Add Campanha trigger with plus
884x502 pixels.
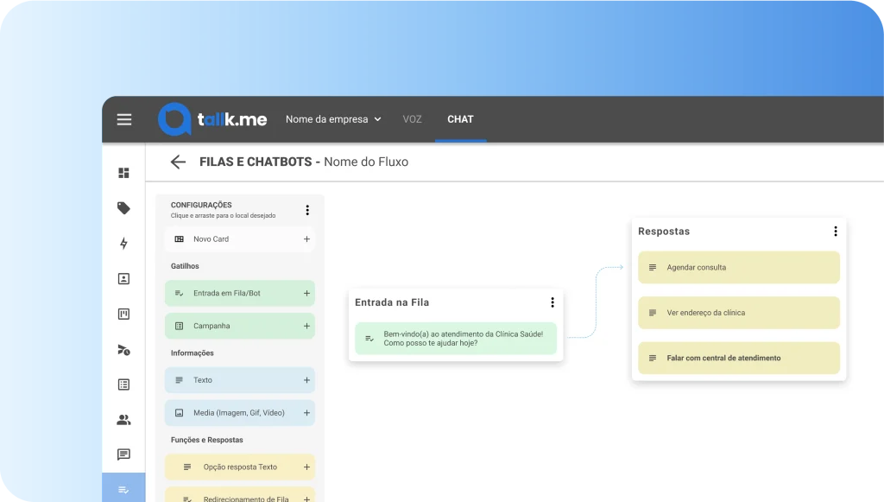(x=306, y=326)
